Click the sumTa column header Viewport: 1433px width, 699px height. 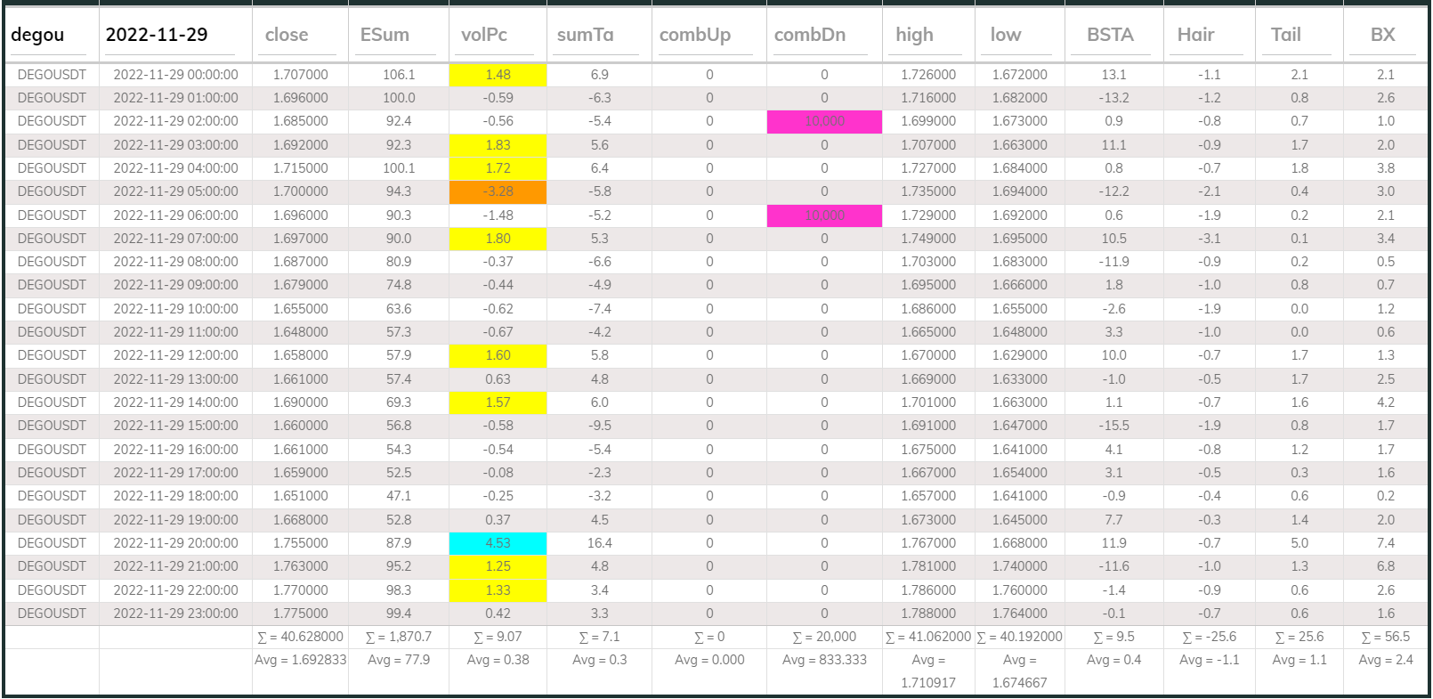(x=585, y=35)
